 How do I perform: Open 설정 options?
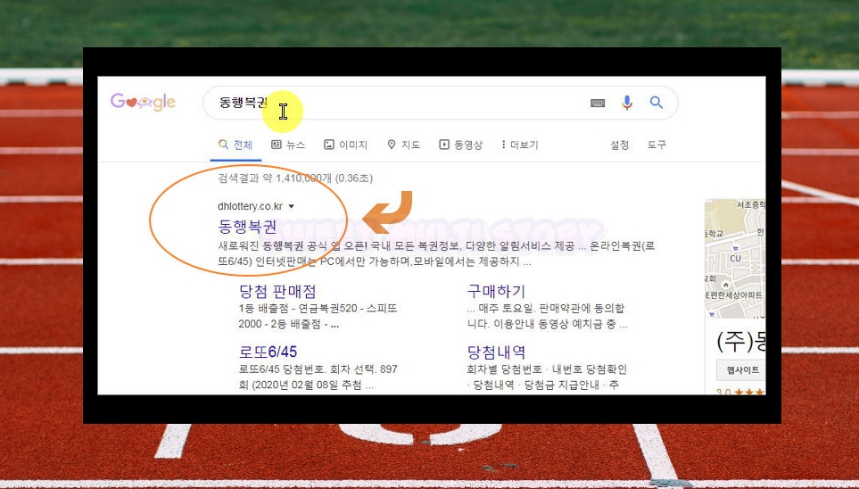click(x=620, y=145)
